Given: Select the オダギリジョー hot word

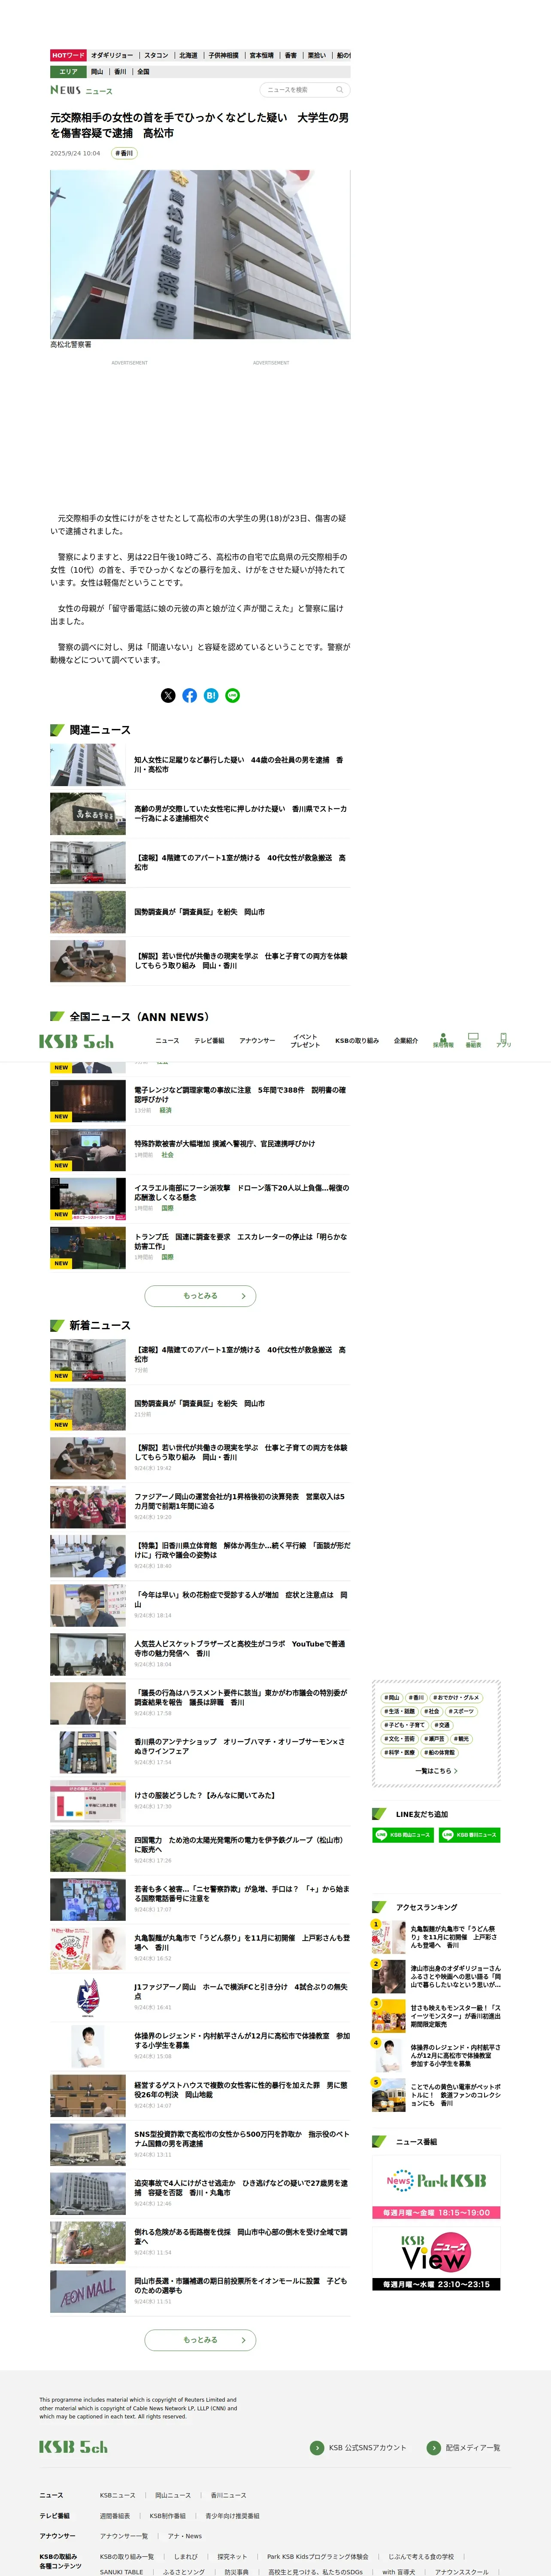Looking at the screenshot, I should 112,56.
